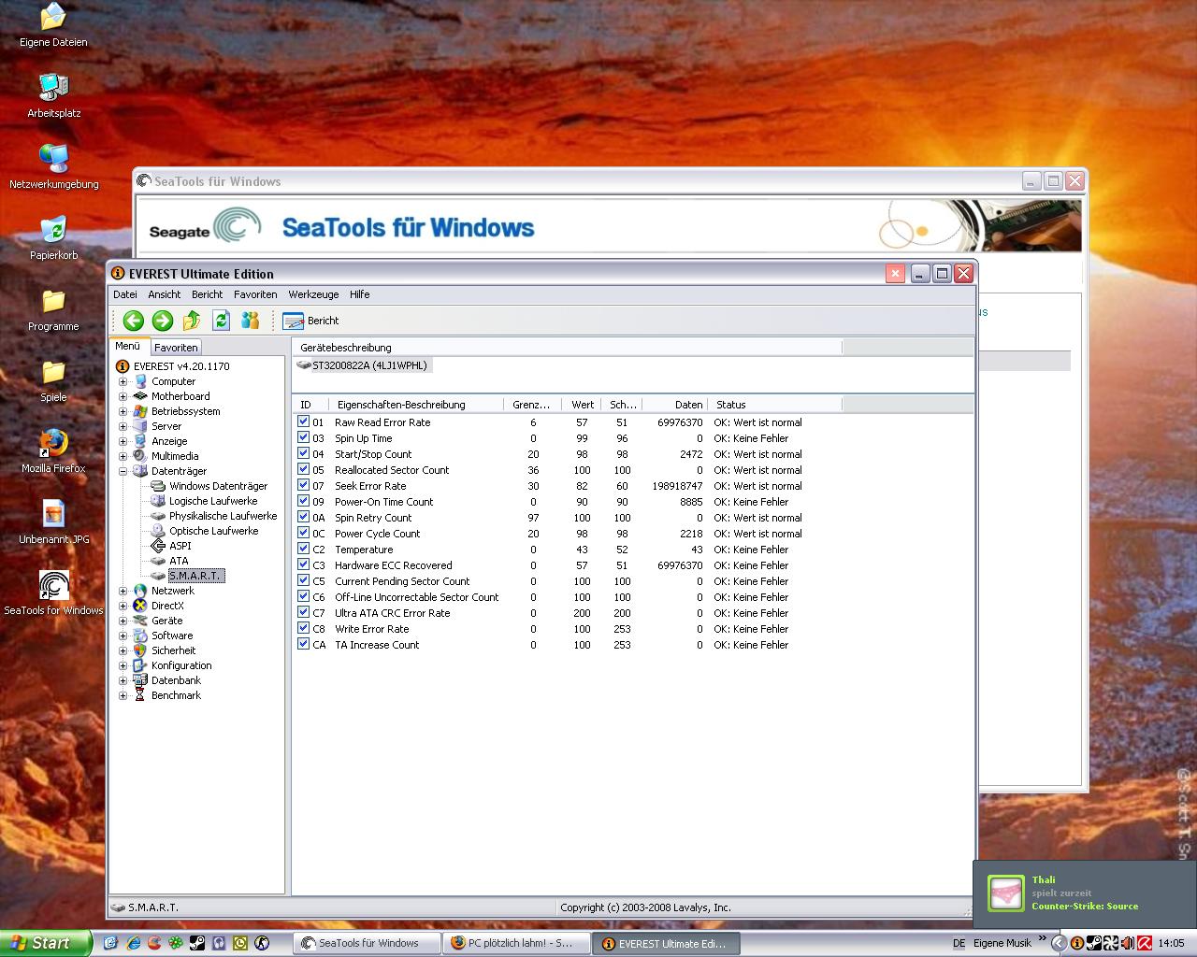
Task: Expand the Server tree node
Action: coord(123,426)
